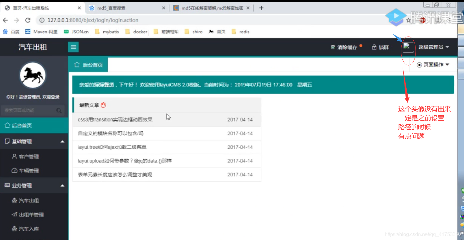
Task: Open the docker bookmark folder
Action: click(136, 32)
